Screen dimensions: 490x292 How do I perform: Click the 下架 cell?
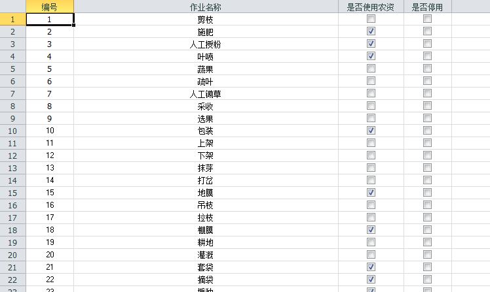pyautogui.click(x=206, y=156)
